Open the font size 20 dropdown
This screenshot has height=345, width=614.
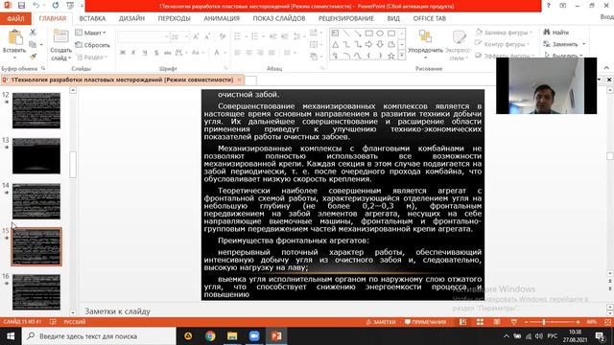point(186,36)
